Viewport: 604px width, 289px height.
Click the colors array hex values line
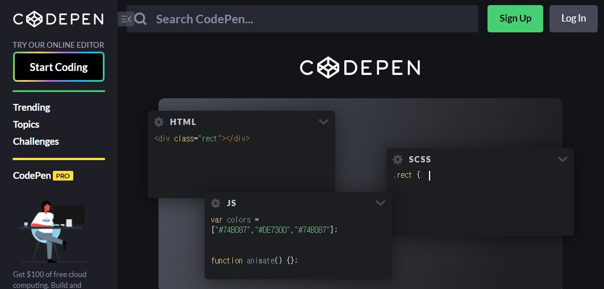274,230
